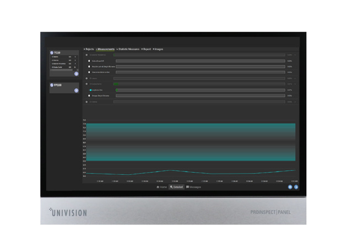347x241 pixels.
Task: Click the third group's green-filled progress bar
Action: 199,84
